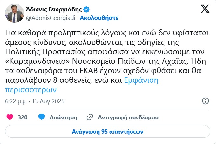Open Άδωνις Γεωργιάδης profile picture
216x144 pixels.
point(13,13)
